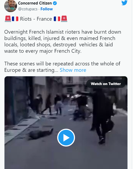Click the Watch on Twitter button

[106, 84]
